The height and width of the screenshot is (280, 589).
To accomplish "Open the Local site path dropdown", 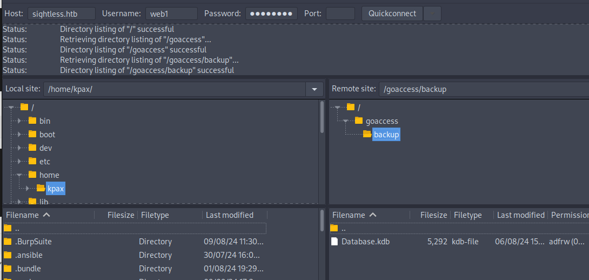I will [314, 89].
